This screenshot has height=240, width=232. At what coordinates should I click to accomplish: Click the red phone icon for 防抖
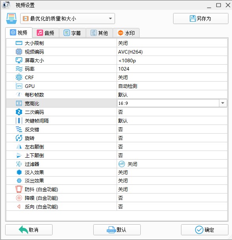click(x=19, y=189)
